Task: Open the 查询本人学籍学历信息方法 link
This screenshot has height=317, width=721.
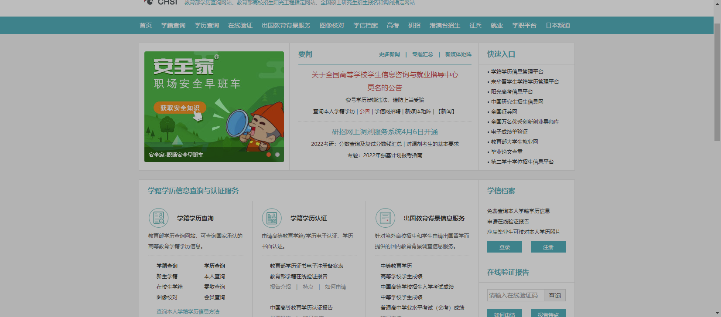Action: [188, 312]
